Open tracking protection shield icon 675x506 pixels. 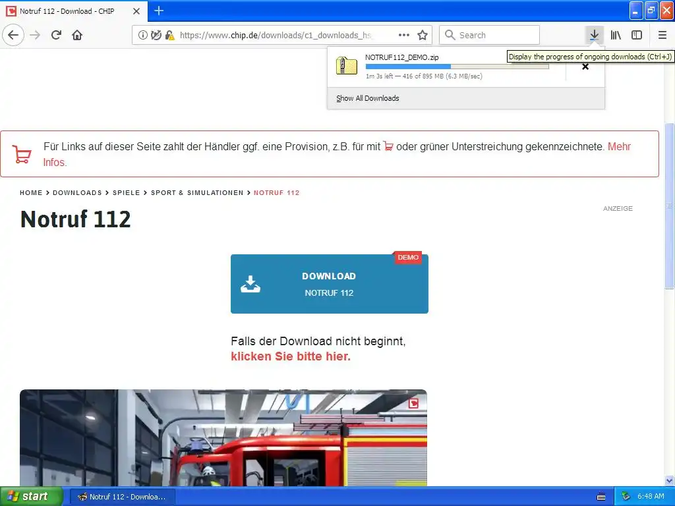pyautogui.click(x=156, y=35)
